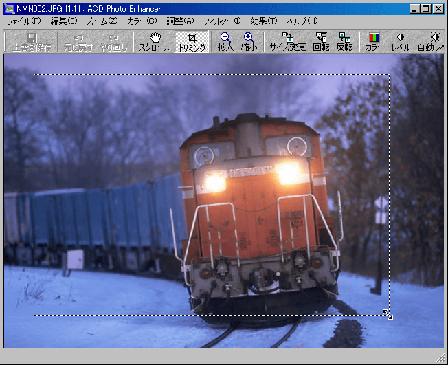The image size is (448, 365).
Task: Open the 効果(T) menu
Action: [x=264, y=21]
